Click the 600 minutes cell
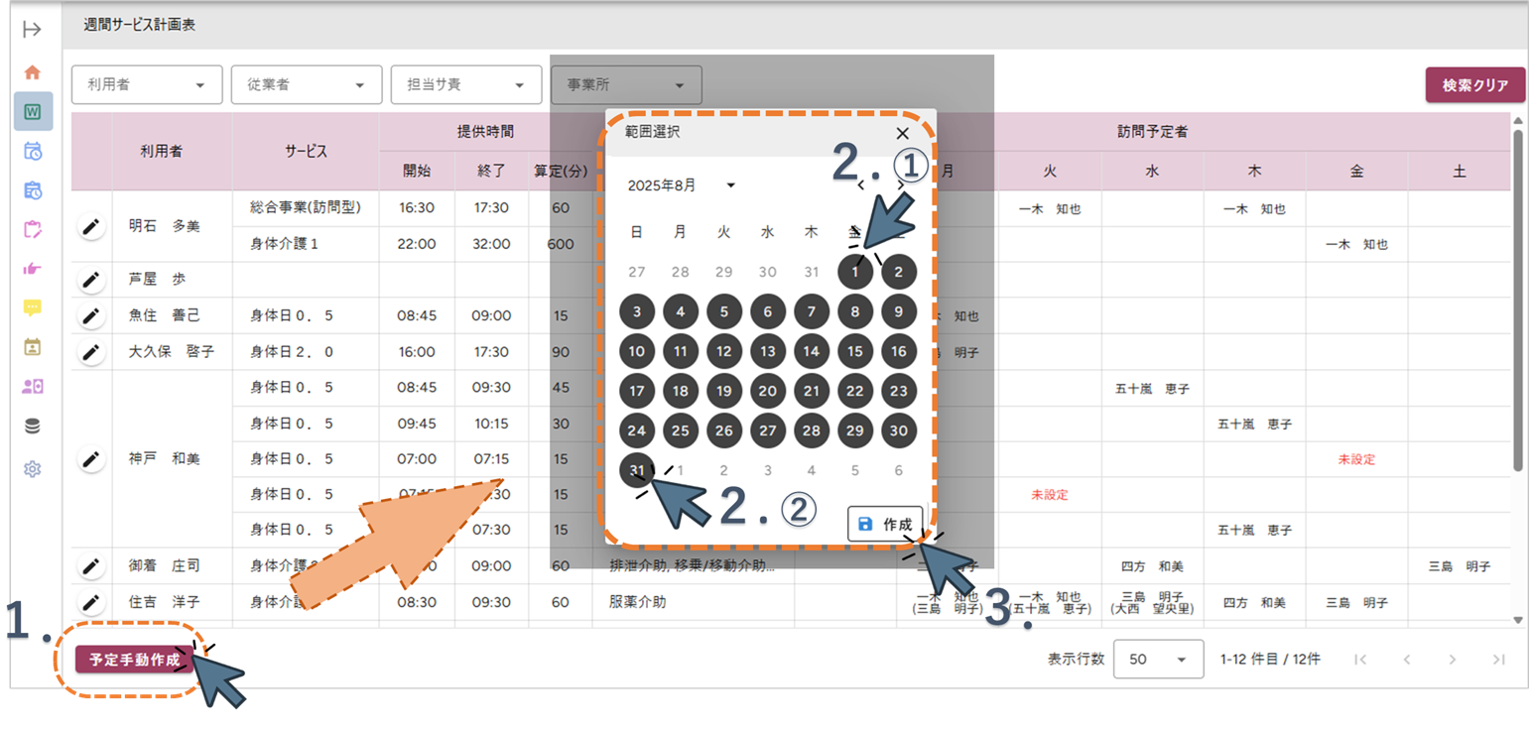This screenshot has height=733, width=1529. (x=561, y=244)
